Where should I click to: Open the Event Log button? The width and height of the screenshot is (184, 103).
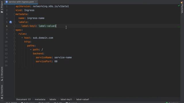[172, 102]
